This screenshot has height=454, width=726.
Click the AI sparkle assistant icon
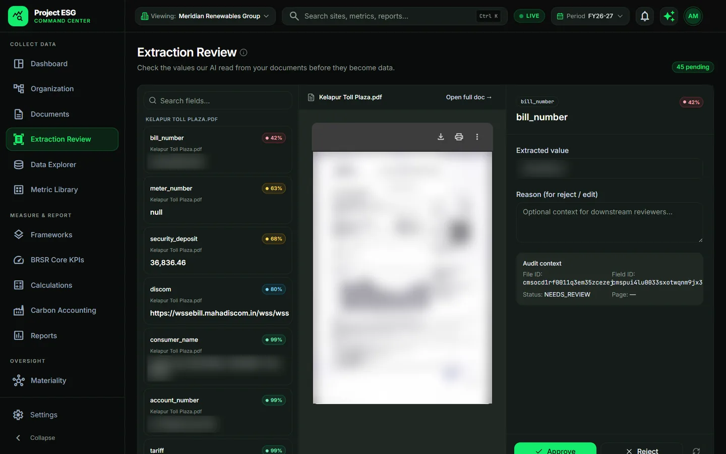click(669, 16)
